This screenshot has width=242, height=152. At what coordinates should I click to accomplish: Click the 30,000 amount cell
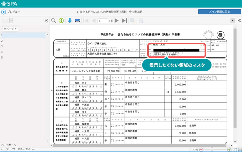tap(182, 141)
